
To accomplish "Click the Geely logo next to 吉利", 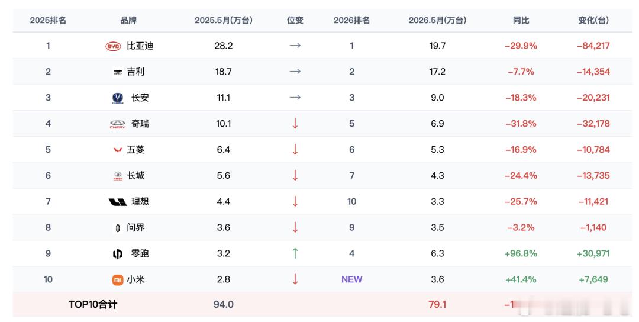I will click(x=118, y=72).
